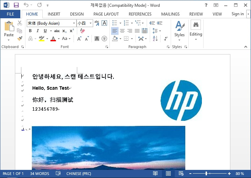Open underline style dropdown arrow
The height and width of the screenshot is (178, 251).
pos(51,31)
